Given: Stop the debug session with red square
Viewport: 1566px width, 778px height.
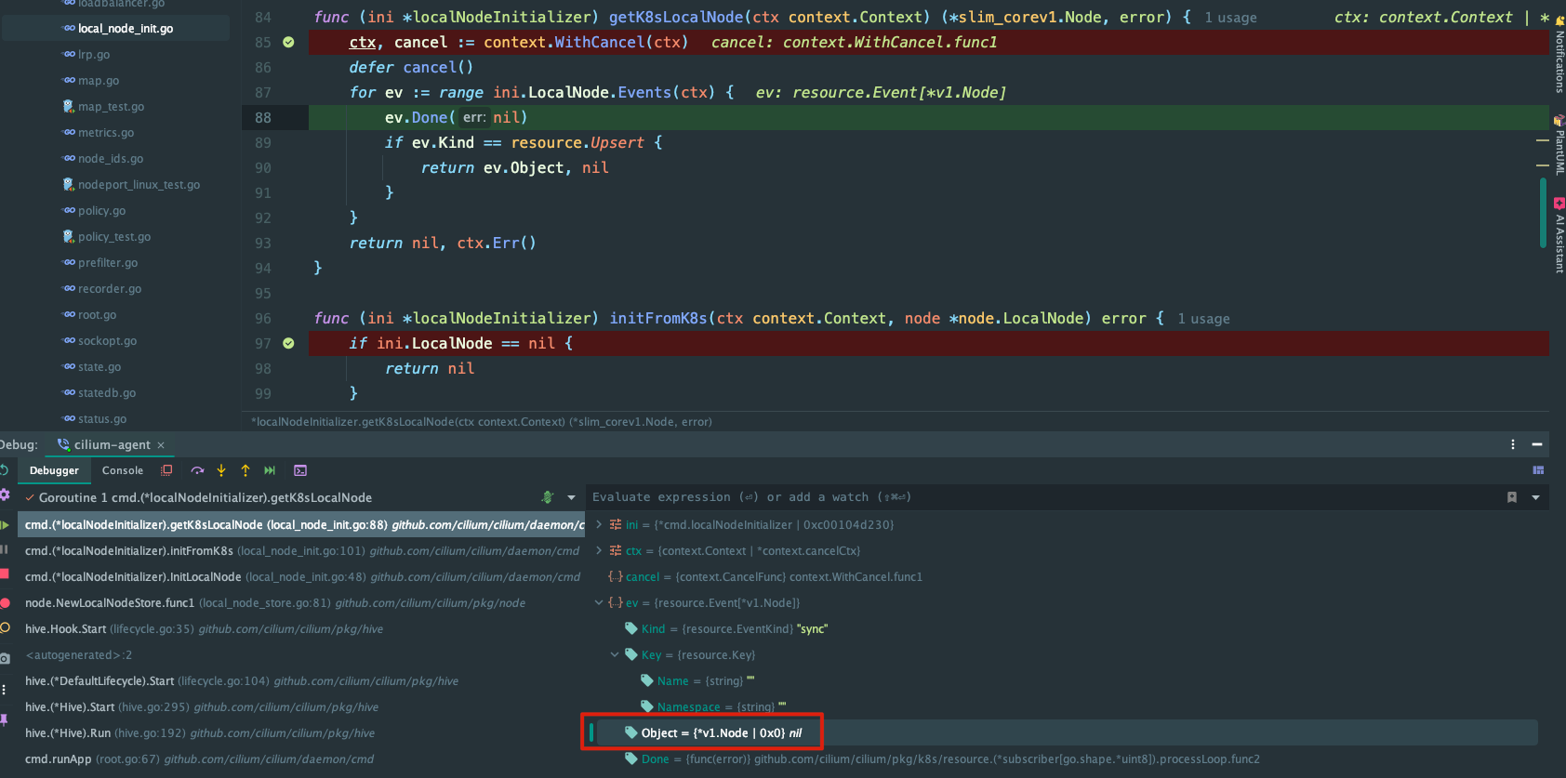Looking at the screenshot, I should coord(5,574).
